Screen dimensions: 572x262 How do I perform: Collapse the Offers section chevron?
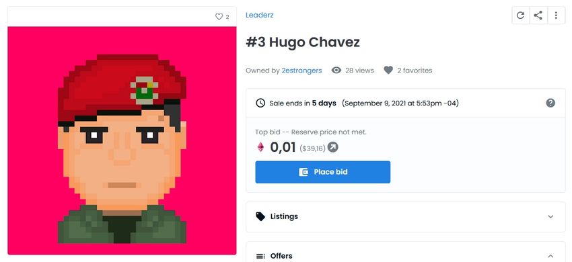tap(550, 256)
